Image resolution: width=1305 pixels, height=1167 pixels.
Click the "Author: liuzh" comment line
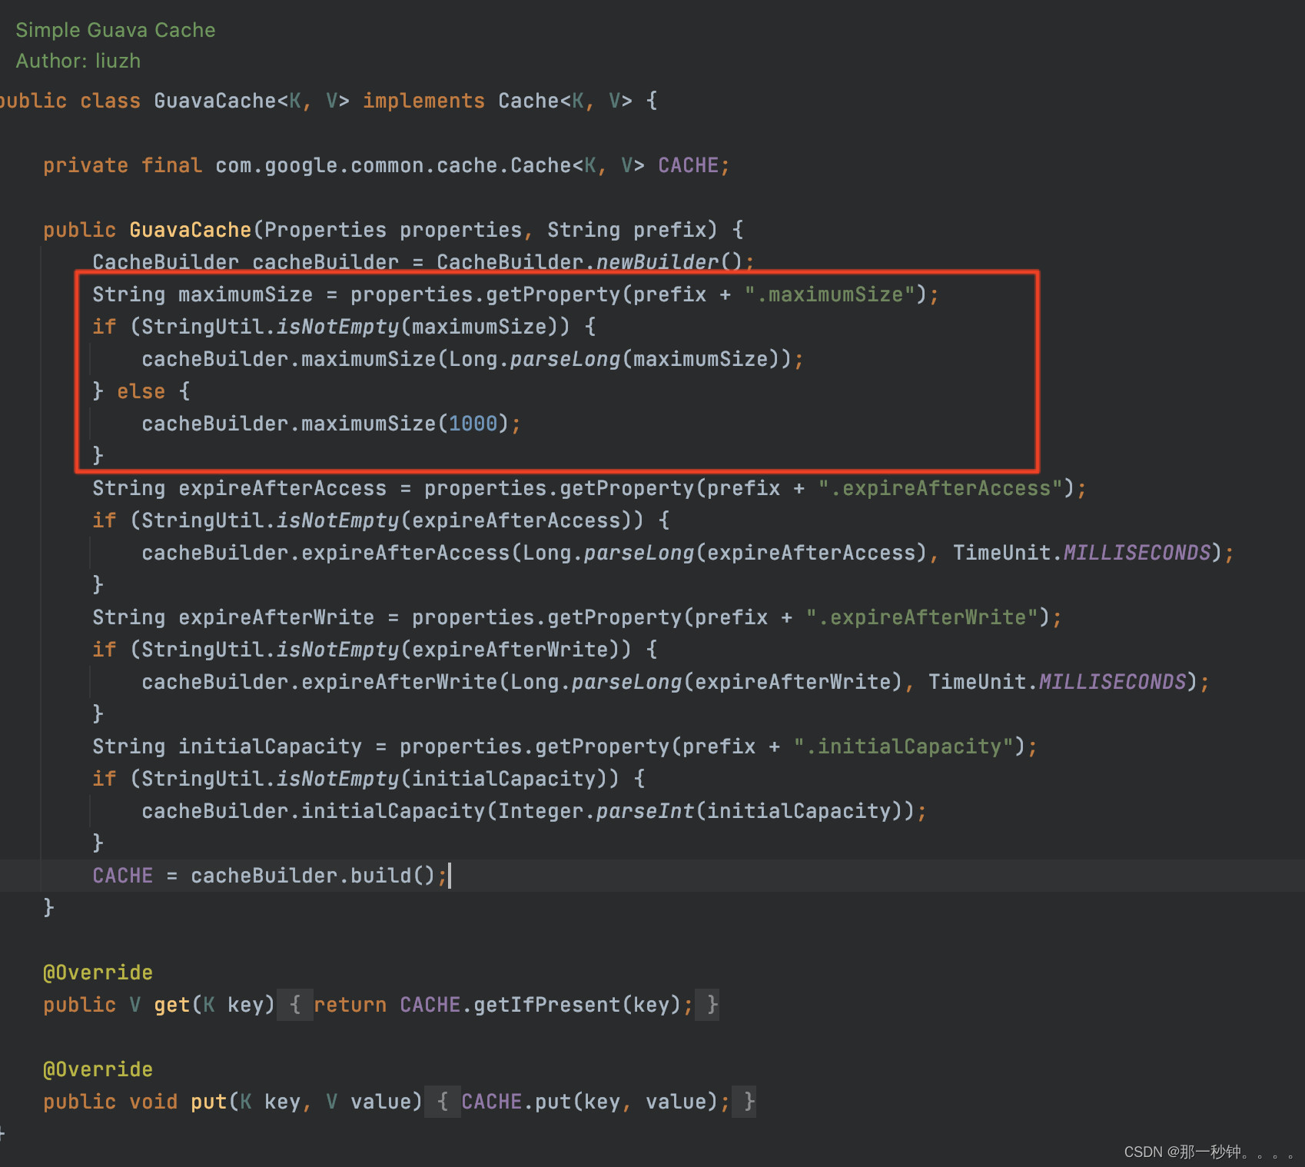(x=78, y=61)
